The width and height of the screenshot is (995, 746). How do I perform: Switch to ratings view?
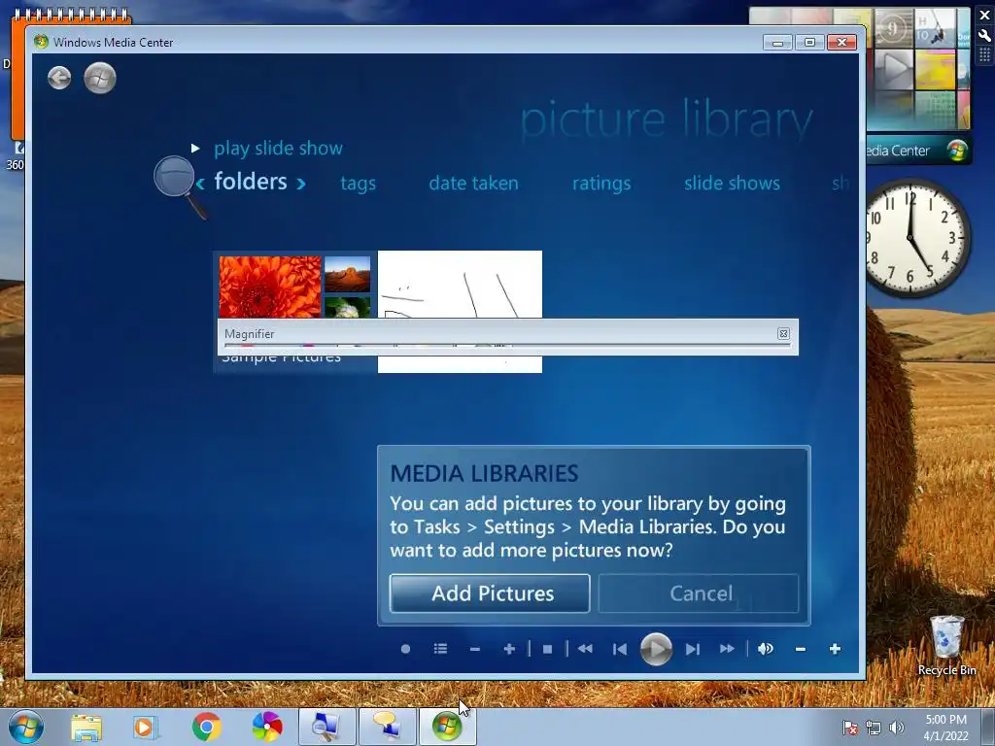click(601, 184)
